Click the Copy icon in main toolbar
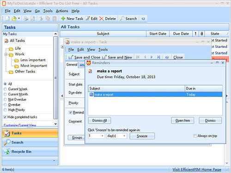Viewport: 231px width, 173px height. coord(48,18)
